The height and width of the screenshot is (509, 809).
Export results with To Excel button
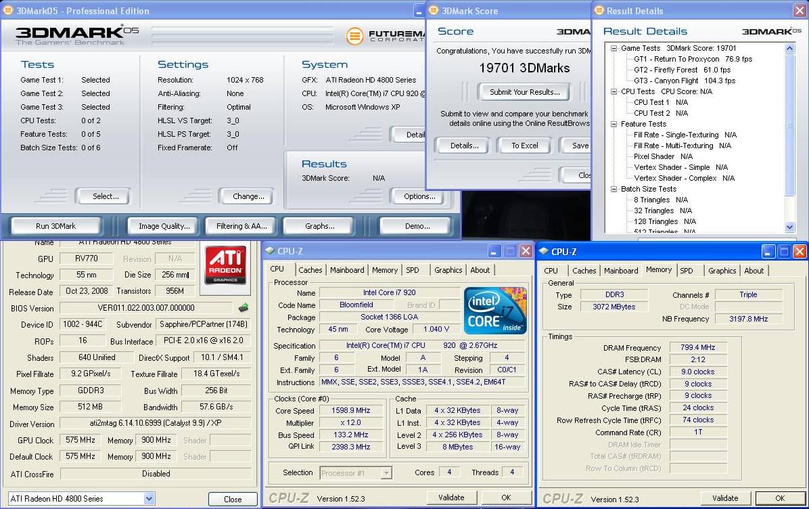[525, 146]
